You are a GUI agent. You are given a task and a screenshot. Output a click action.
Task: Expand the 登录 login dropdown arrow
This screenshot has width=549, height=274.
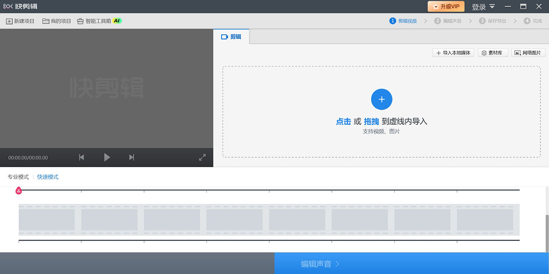coord(492,6)
